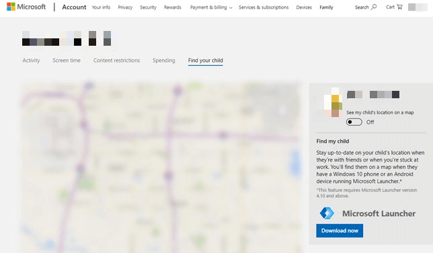
Task: Open the account profile avatar
Action: (418, 7)
